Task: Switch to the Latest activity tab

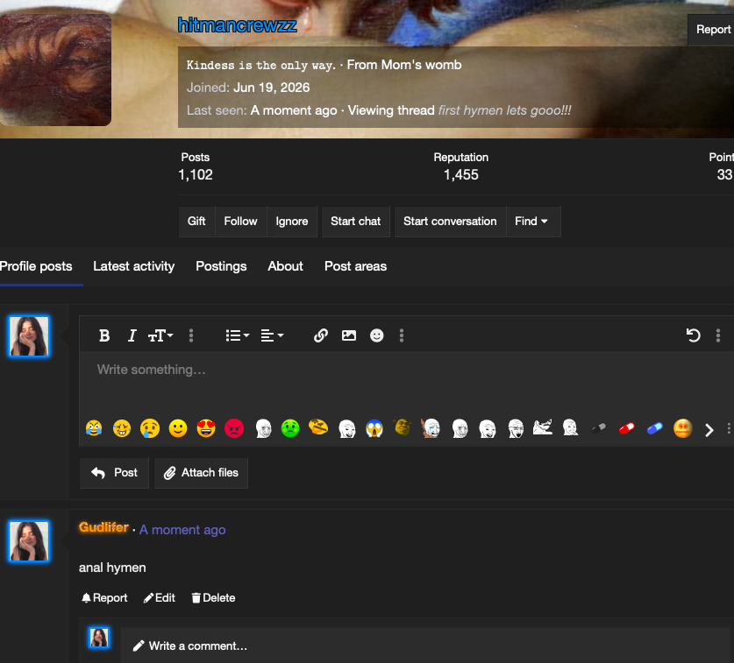Action: point(134,266)
